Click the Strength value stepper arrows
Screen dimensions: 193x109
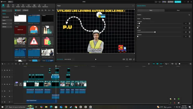(x=189, y=24)
